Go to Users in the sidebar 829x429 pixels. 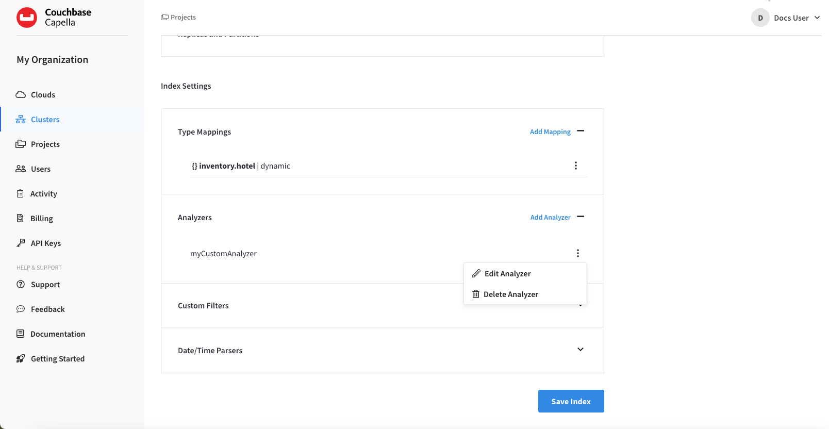click(x=40, y=169)
